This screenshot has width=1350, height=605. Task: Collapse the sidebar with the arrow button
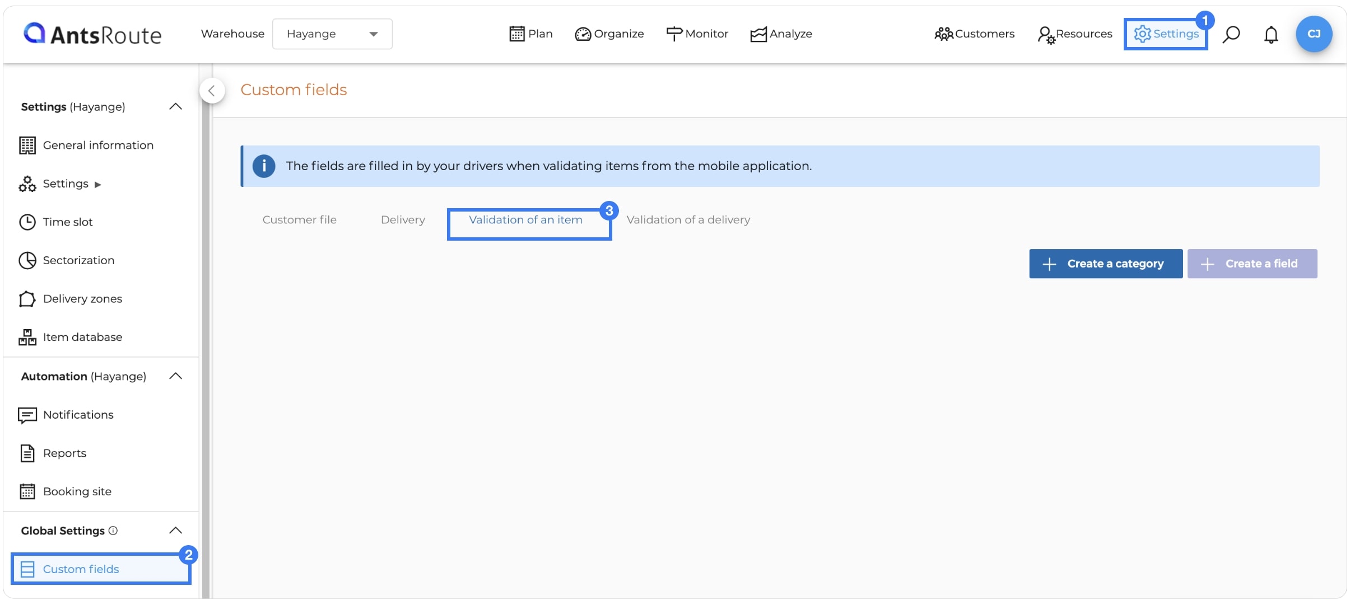click(212, 91)
